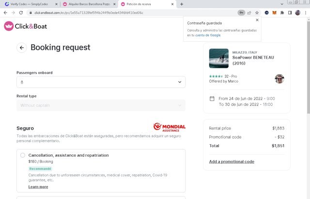Open Chrome three-dot menu
Screen dimensions: 310x199
306,13
